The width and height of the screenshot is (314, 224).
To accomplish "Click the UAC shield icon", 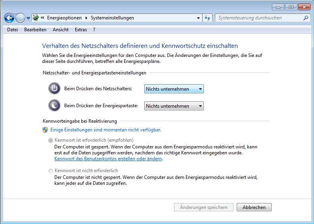I will pyautogui.click(x=45, y=130).
